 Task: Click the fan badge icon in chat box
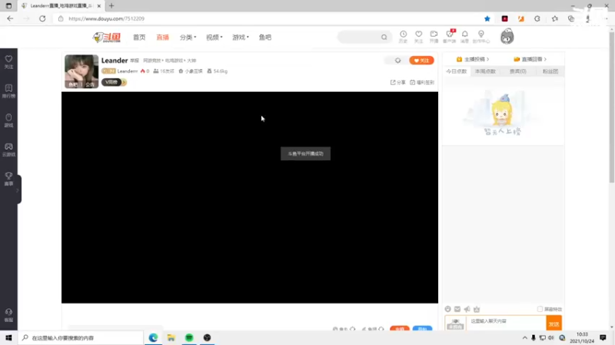coord(455,324)
